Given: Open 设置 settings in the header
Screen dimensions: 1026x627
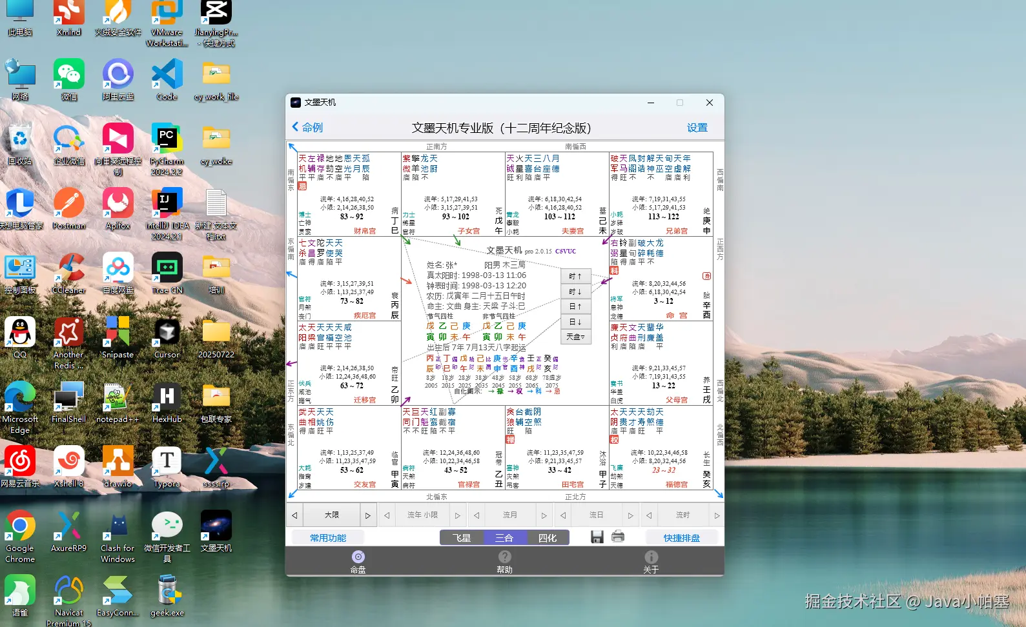Looking at the screenshot, I should (697, 128).
